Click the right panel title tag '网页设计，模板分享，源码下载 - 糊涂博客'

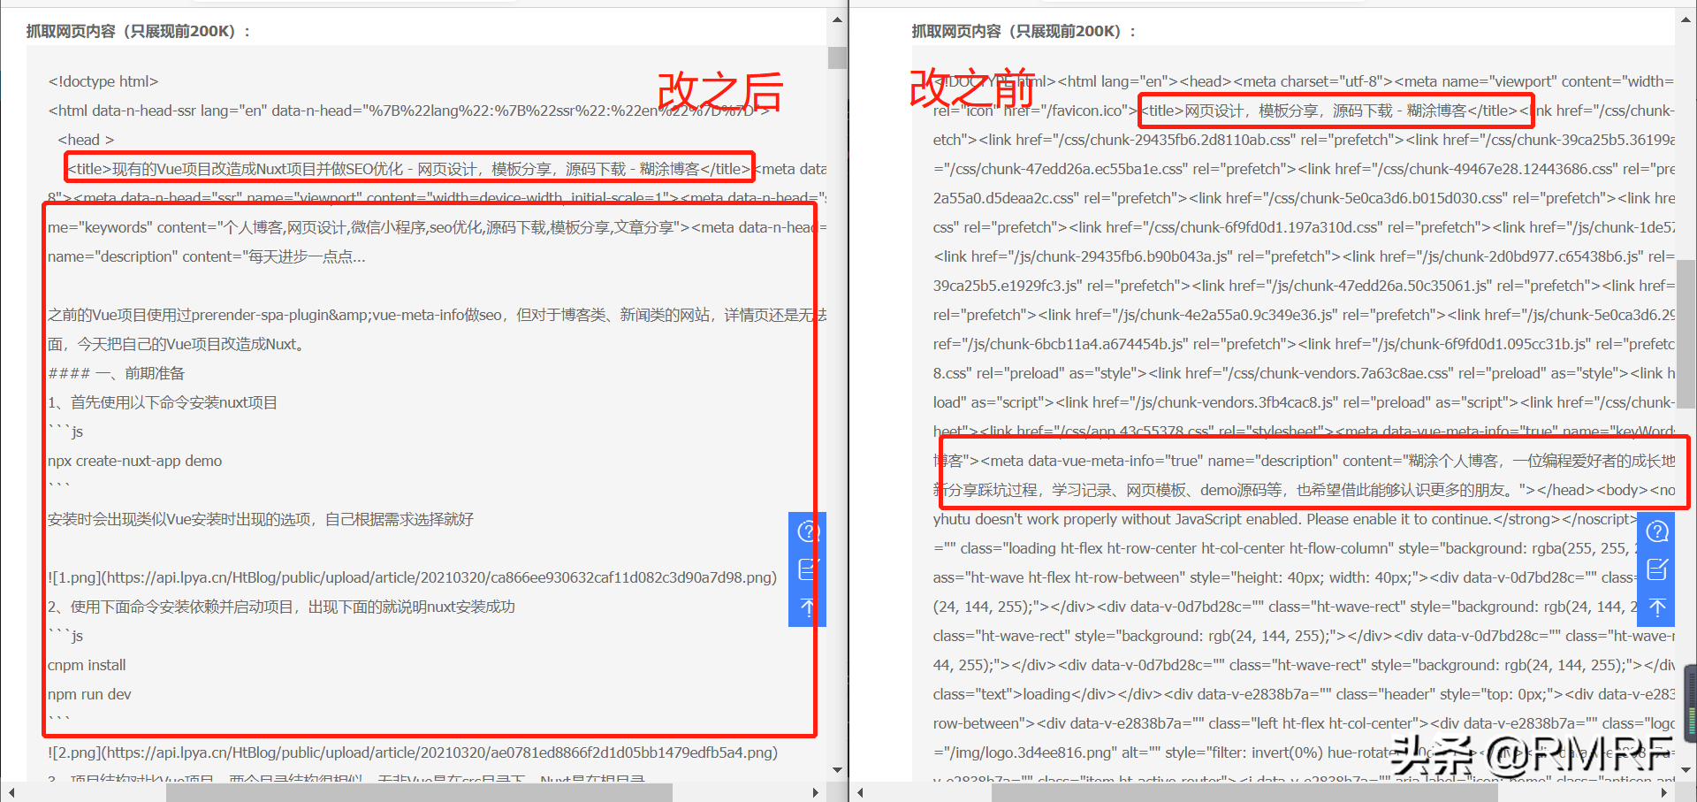pos(1329,111)
